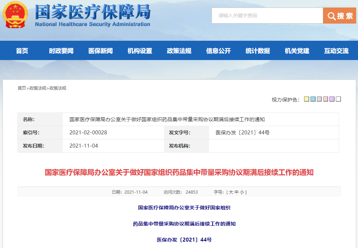The width and height of the screenshot is (358, 248).
Task: Click the 首页 breadcrumb link
Action: tap(22, 88)
